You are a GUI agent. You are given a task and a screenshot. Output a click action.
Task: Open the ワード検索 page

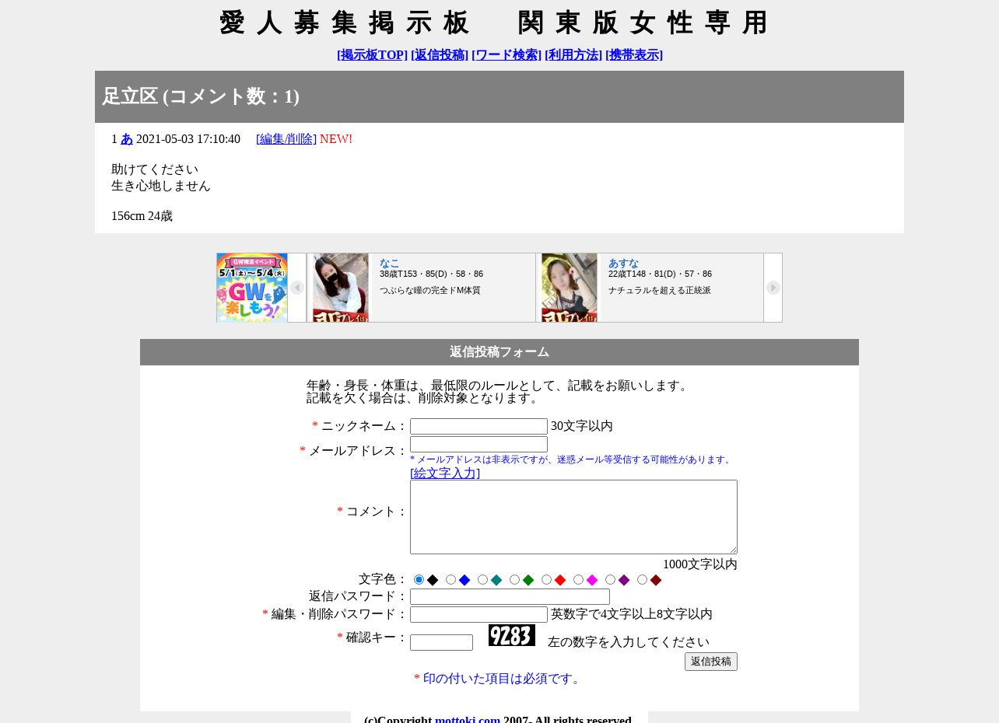pos(507,55)
